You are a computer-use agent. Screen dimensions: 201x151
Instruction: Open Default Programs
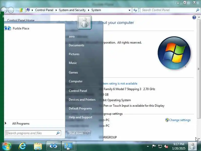point(80,108)
